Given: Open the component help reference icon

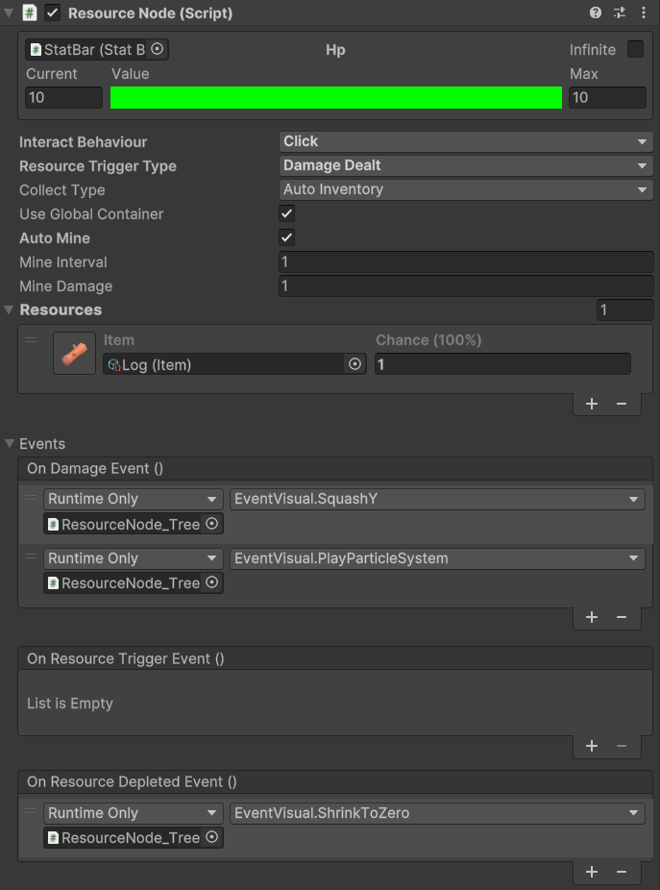Looking at the screenshot, I should click(596, 13).
